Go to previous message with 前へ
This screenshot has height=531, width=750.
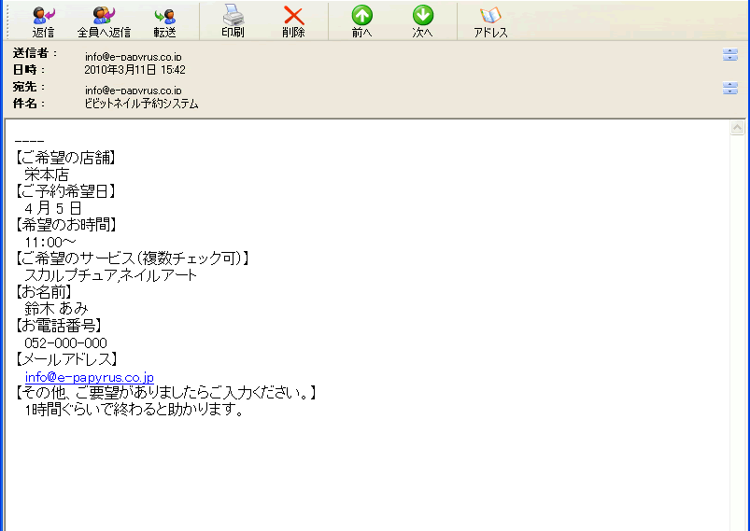(362, 21)
